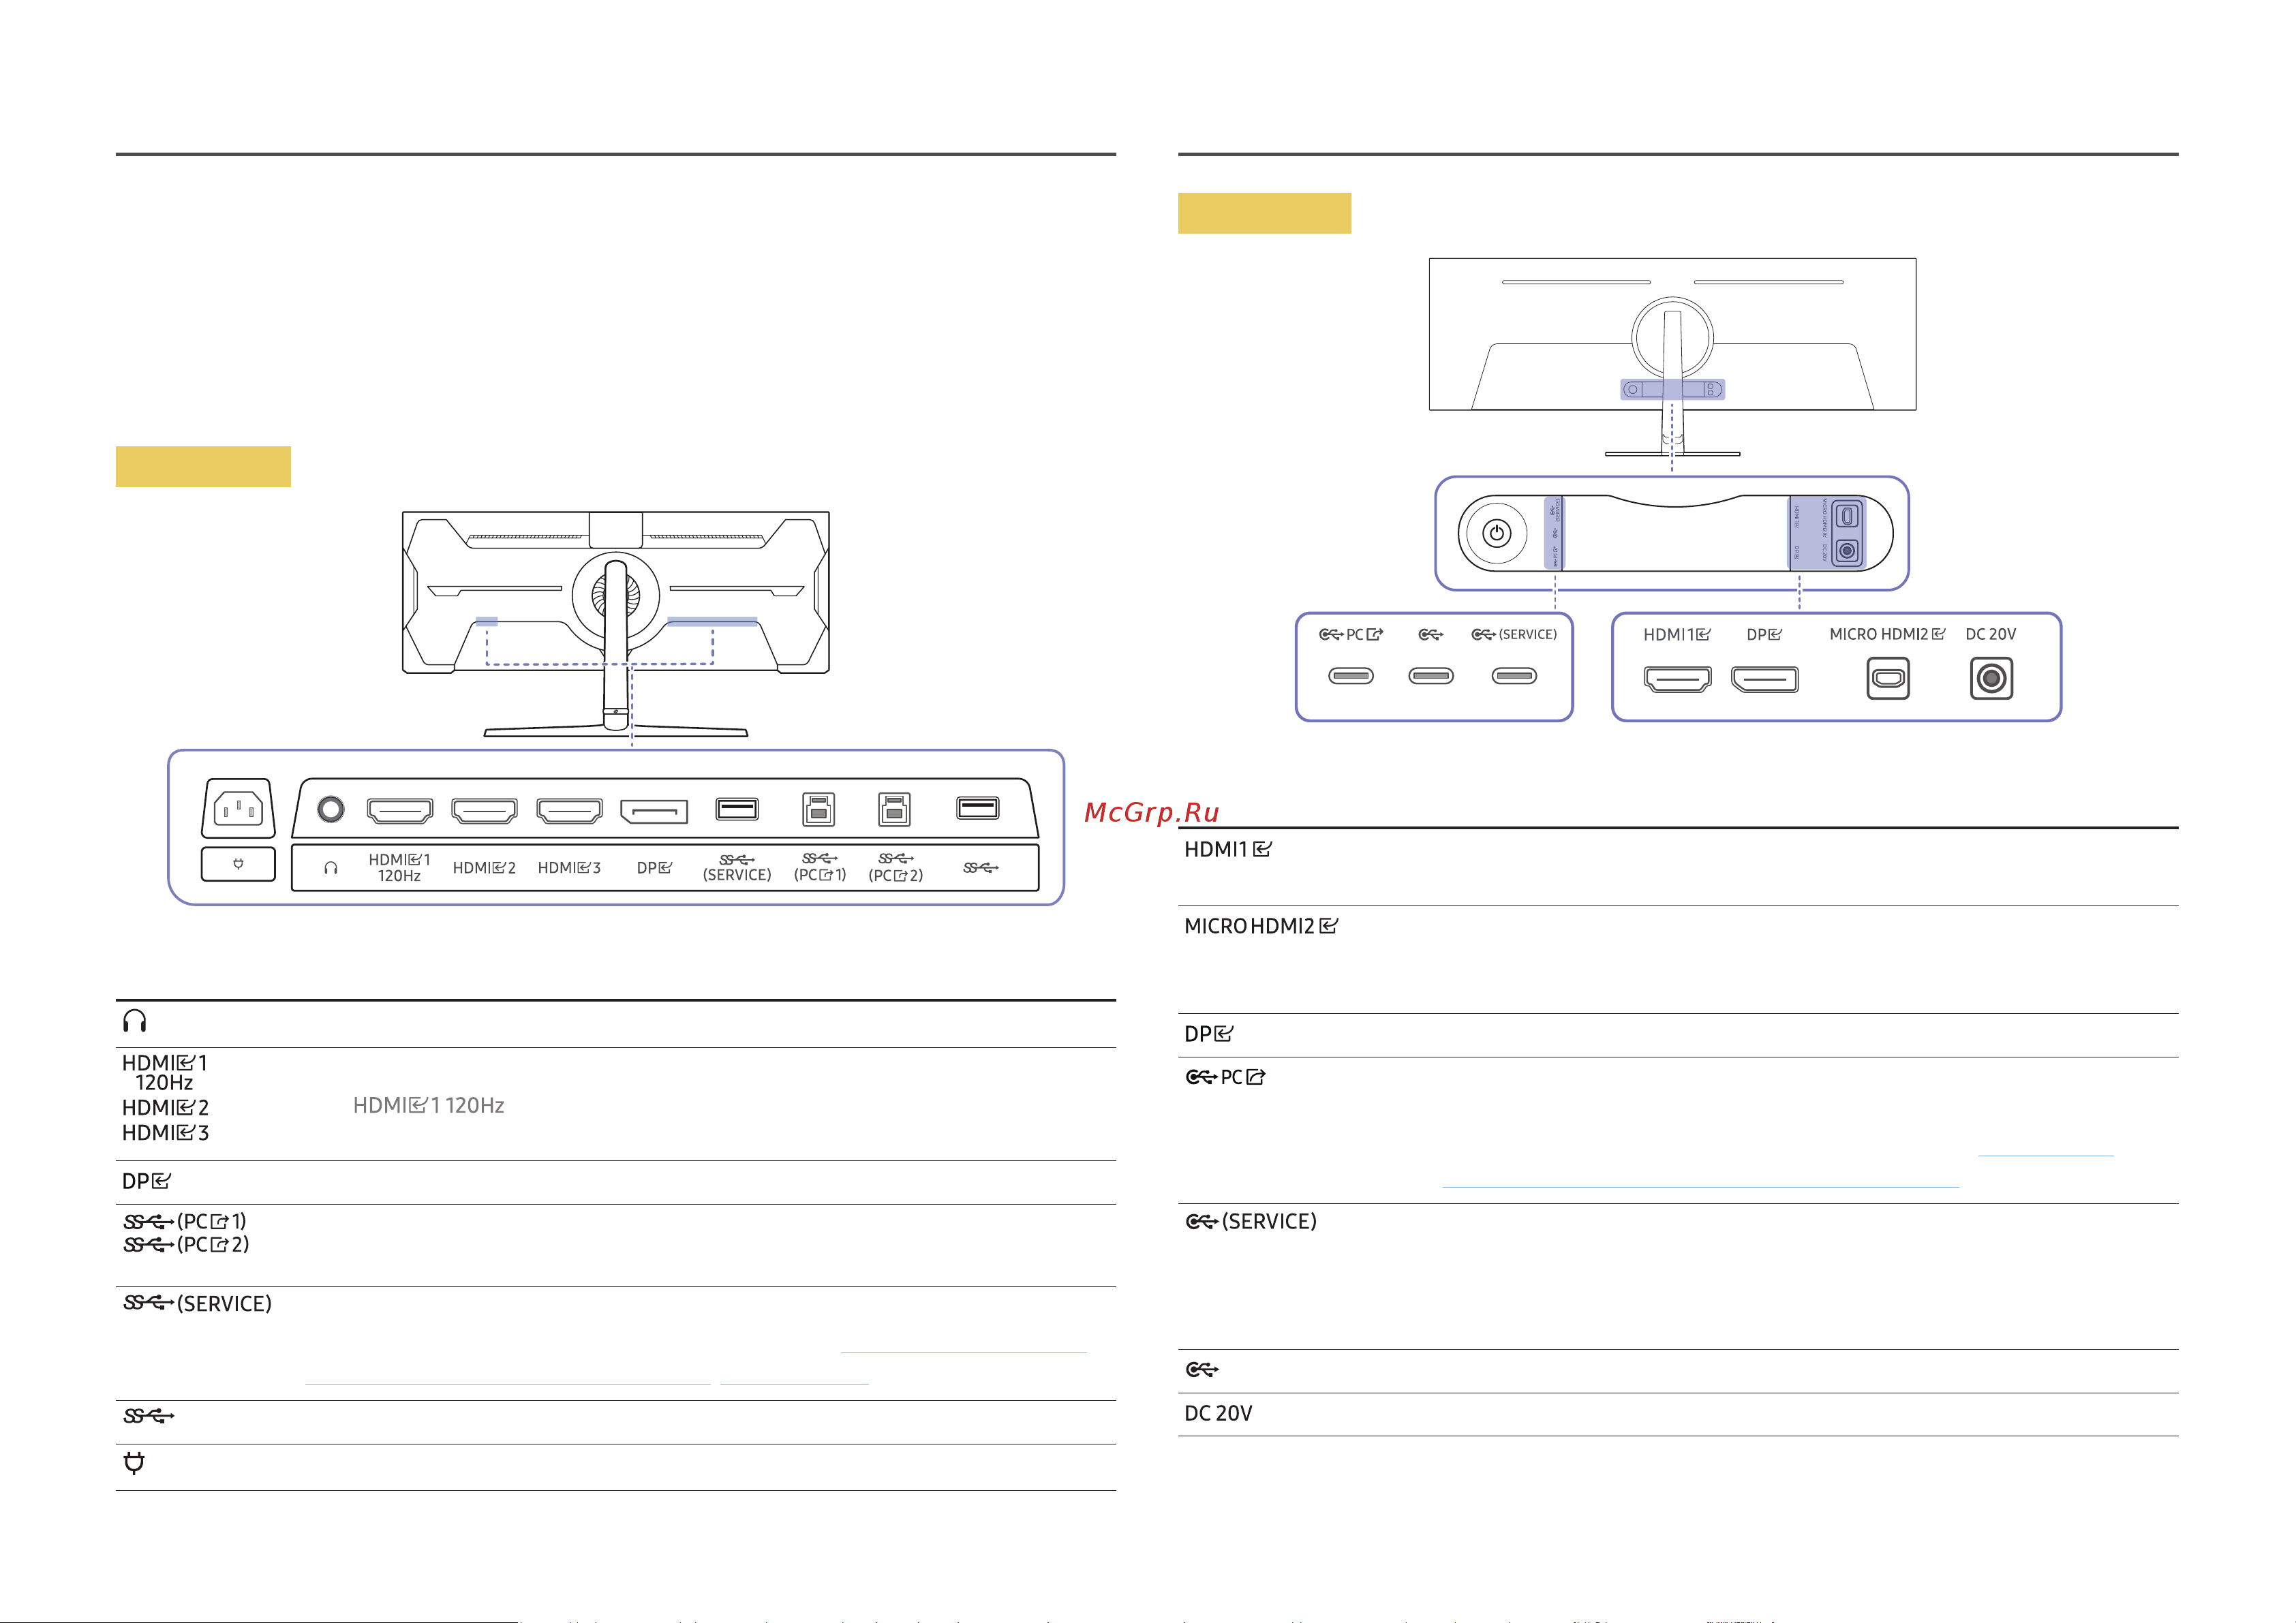Click the rear-view drawing of the curved monitor
Screen dimensions: 2296x1623
[x=1672, y=357]
